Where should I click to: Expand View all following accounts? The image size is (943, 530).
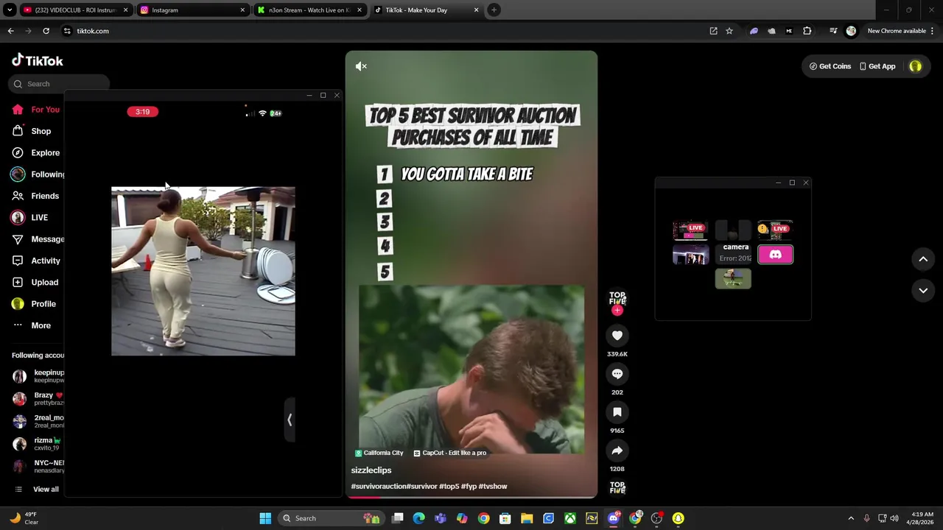(x=38, y=490)
